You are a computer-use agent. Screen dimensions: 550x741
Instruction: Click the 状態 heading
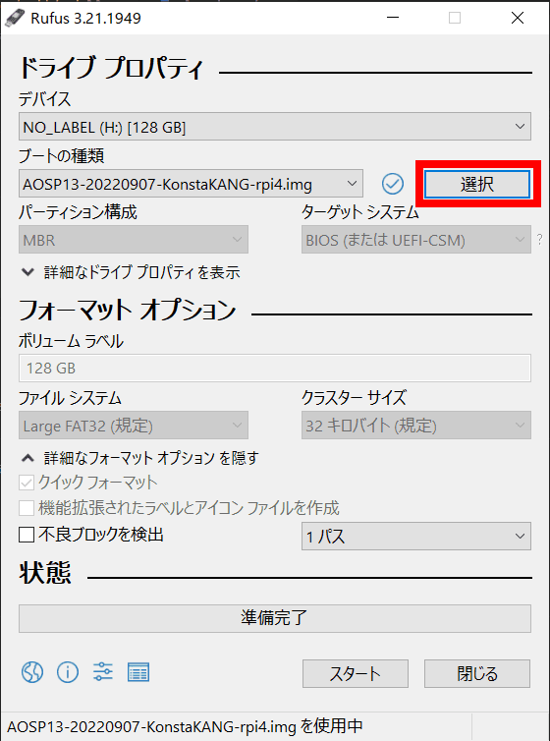45,573
